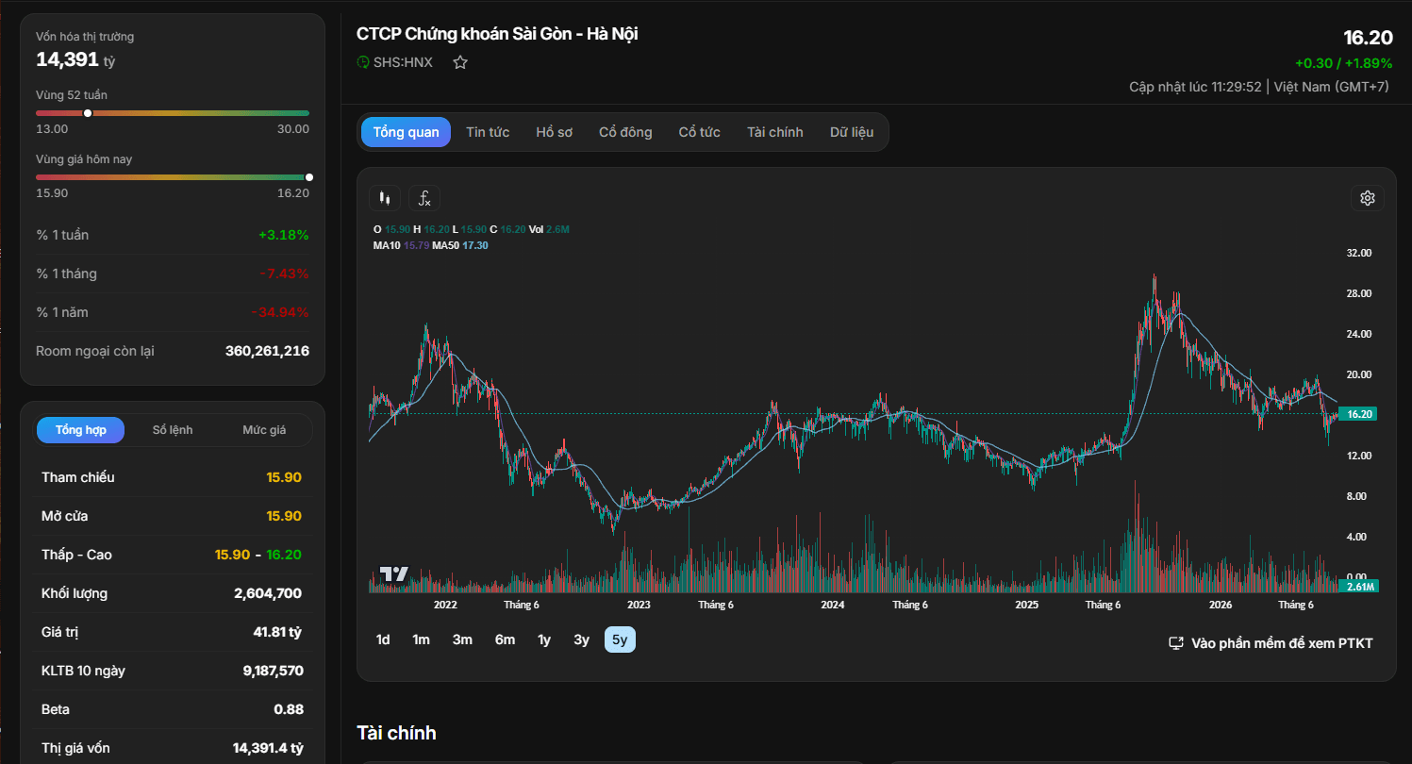
Task: Open chart settings gear icon
Action: pos(1368,198)
